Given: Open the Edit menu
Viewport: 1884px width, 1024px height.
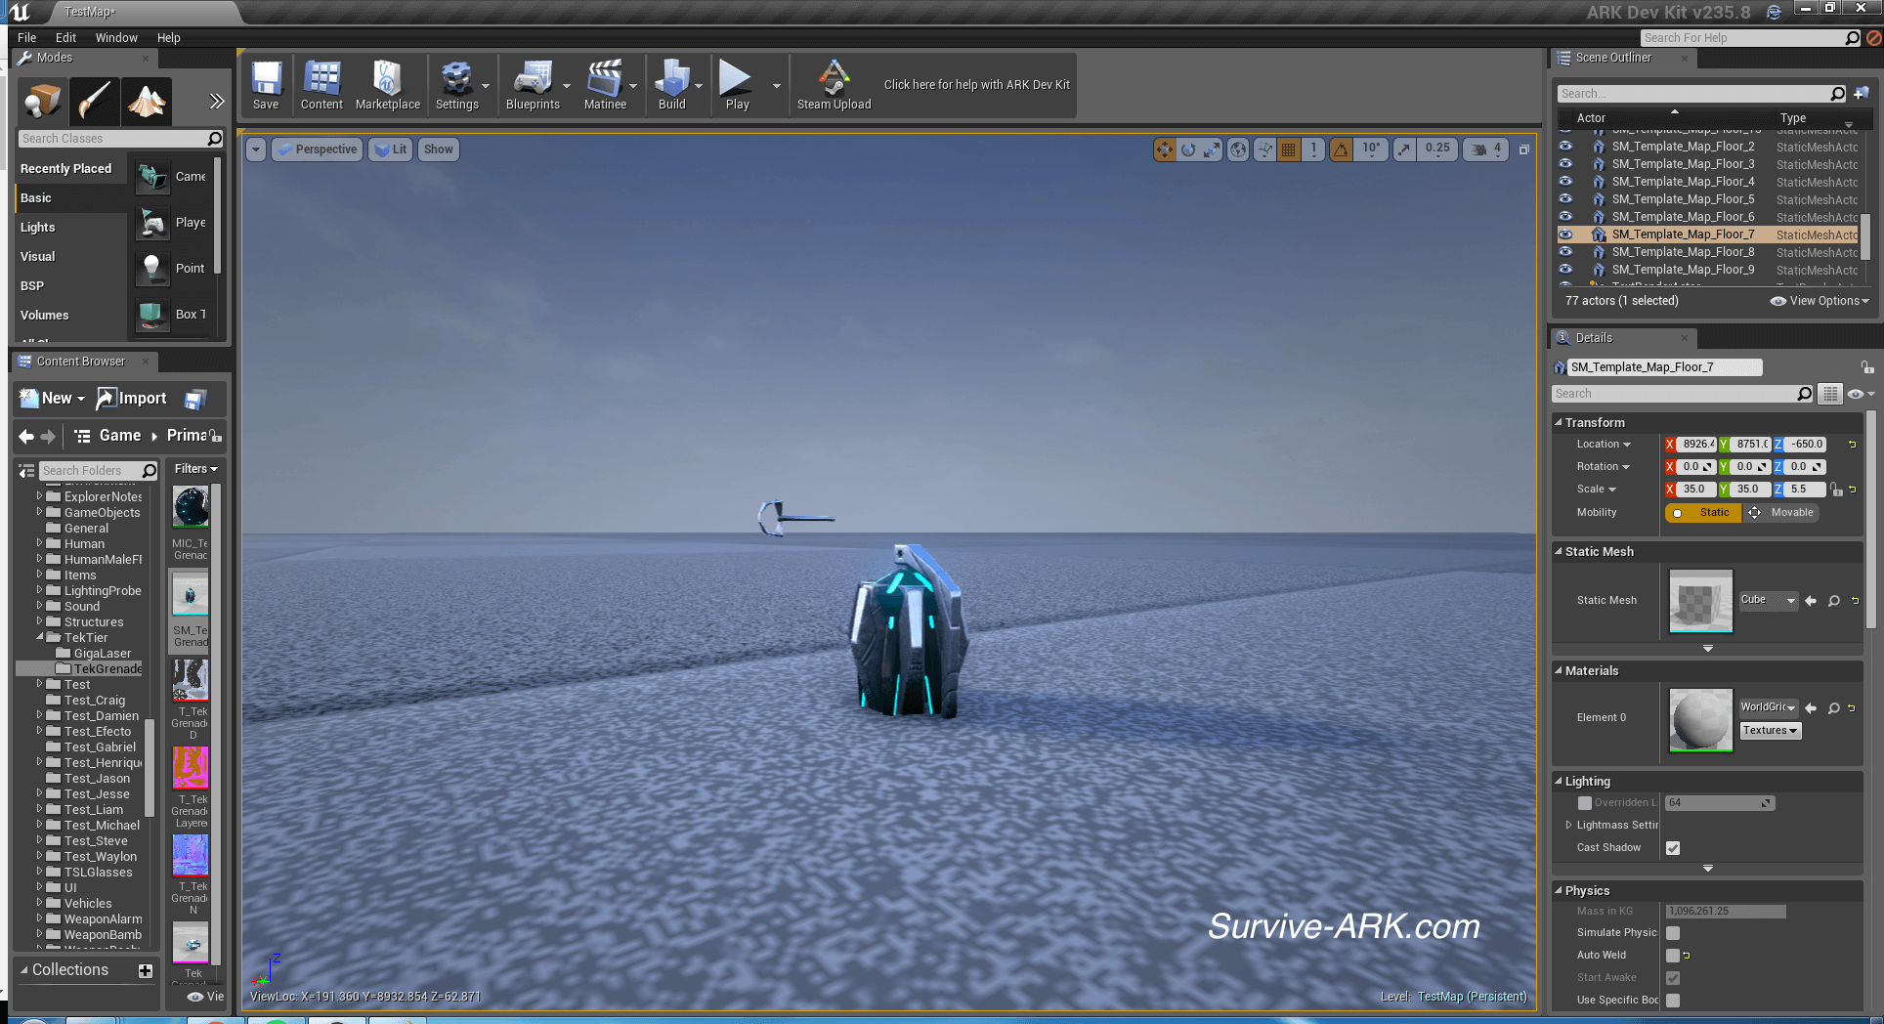Looking at the screenshot, I should 65,38.
